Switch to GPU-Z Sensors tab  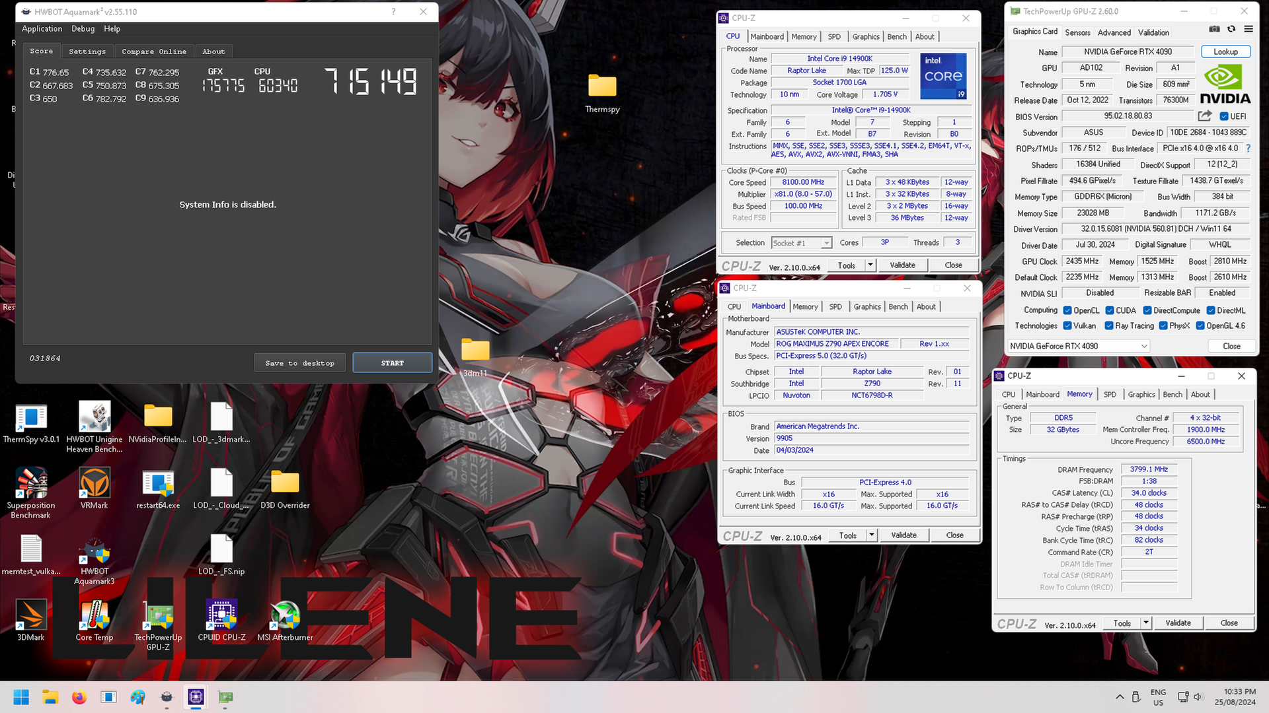(x=1077, y=32)
